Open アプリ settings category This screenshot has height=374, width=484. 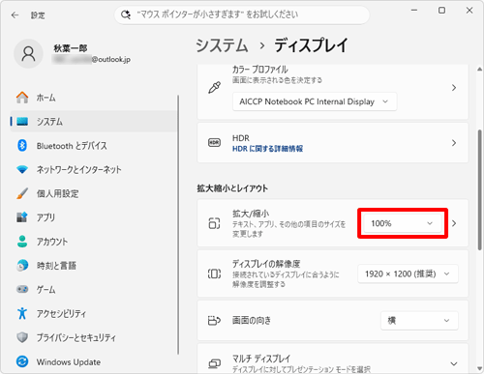pos(94,217)
